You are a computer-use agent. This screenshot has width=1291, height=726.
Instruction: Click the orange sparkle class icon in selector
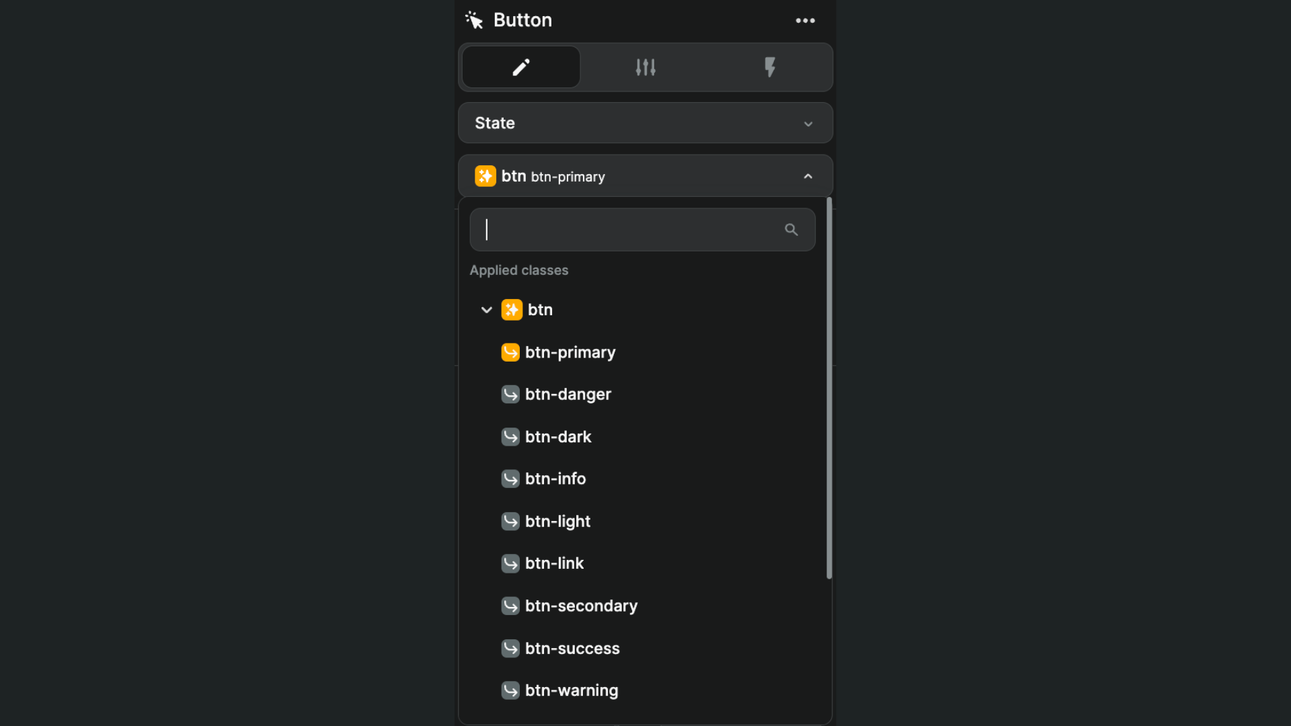coord(485,176)
